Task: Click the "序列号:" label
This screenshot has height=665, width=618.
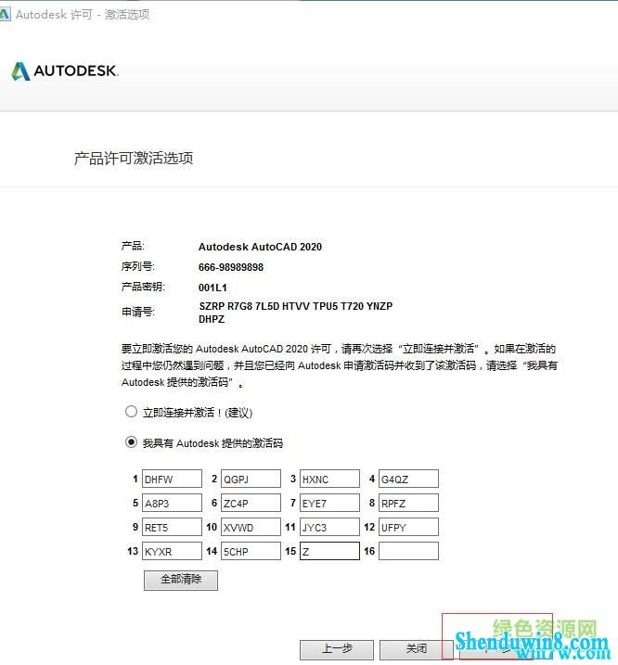Action: pyautogui.click(x=138, y=266)
